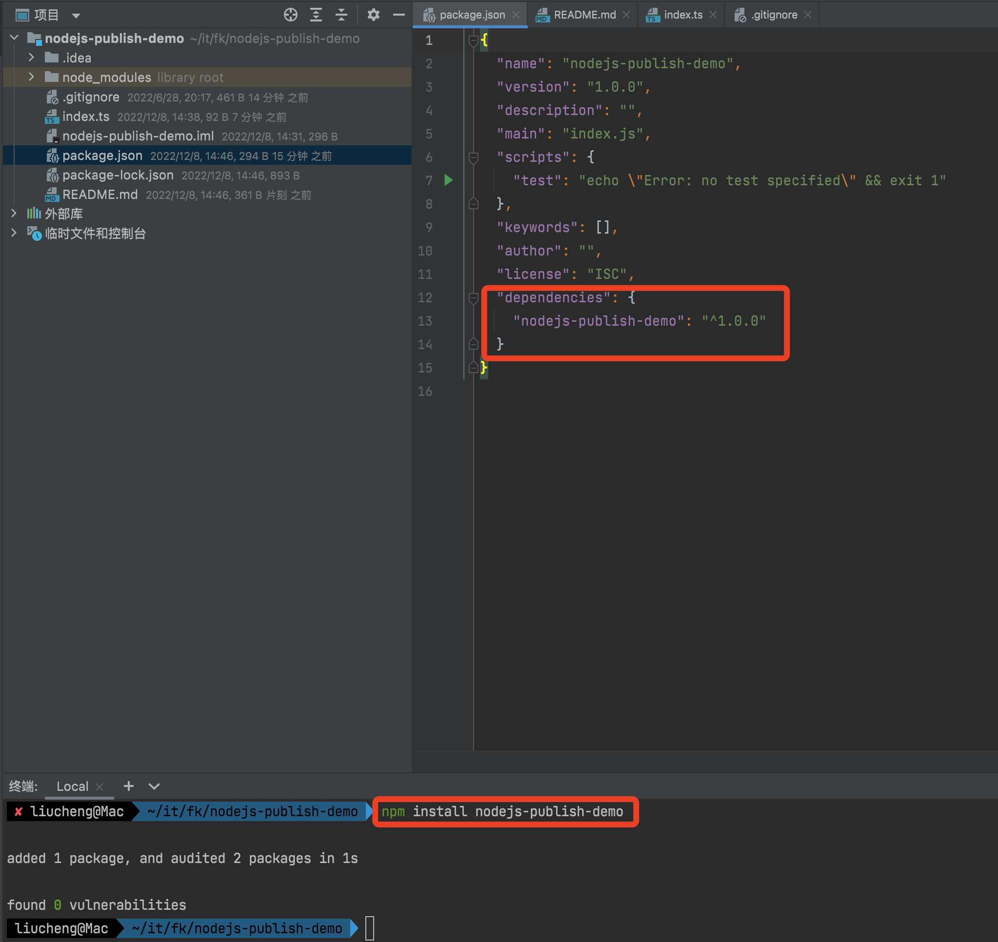Close the Local terminal tab
This screenshot has height=942, width=998.
tap(100, 787)
